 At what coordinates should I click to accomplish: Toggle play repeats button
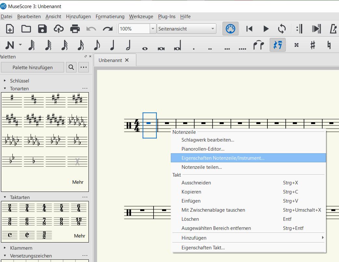299,29
